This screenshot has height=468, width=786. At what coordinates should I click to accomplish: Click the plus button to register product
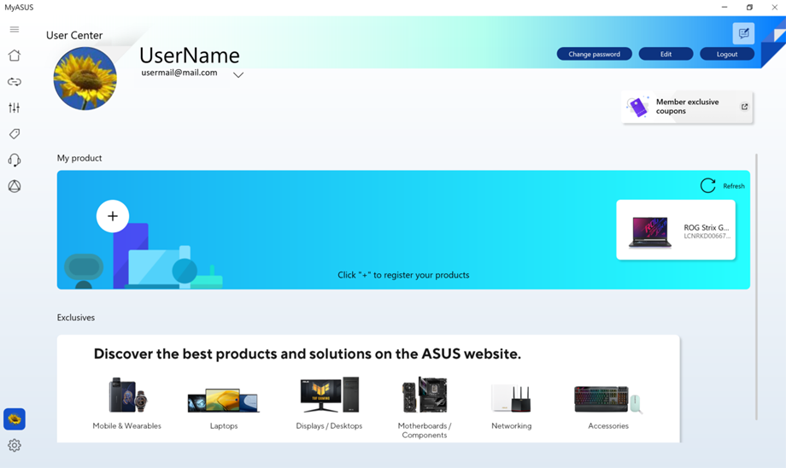[113, 216]
